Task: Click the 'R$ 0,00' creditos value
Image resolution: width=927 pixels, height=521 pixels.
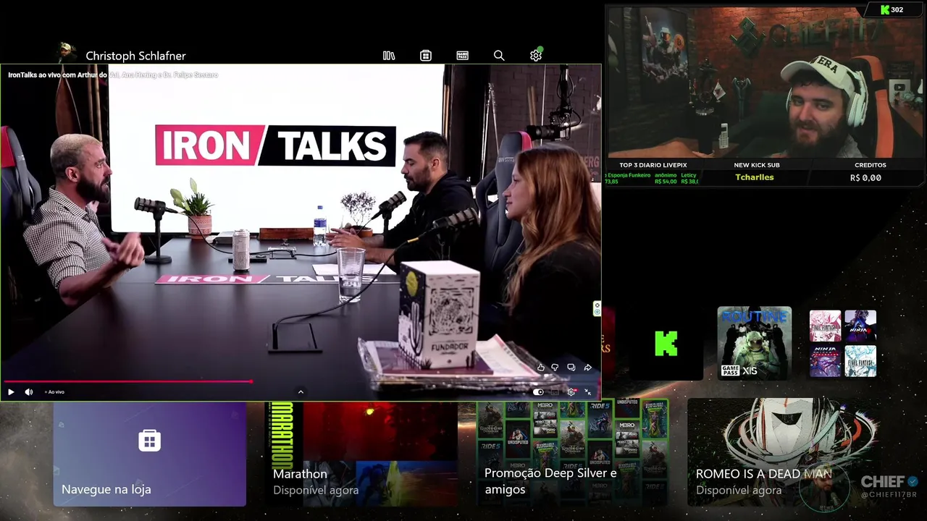Action: [x=865, y=178]
